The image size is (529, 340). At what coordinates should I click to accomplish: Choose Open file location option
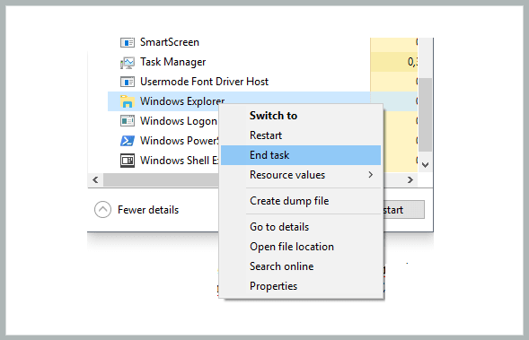click(x=301, y=247)
